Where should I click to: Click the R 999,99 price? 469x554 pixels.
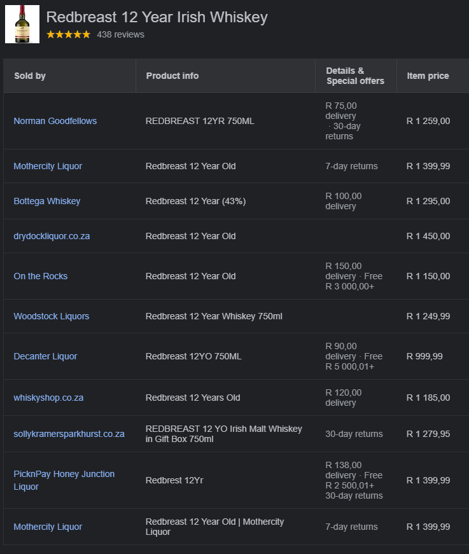pyautogui.click(x=424, y=356)
